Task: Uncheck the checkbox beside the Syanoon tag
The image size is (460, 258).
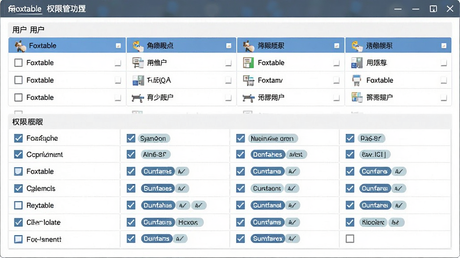Action: coord(131,138)
